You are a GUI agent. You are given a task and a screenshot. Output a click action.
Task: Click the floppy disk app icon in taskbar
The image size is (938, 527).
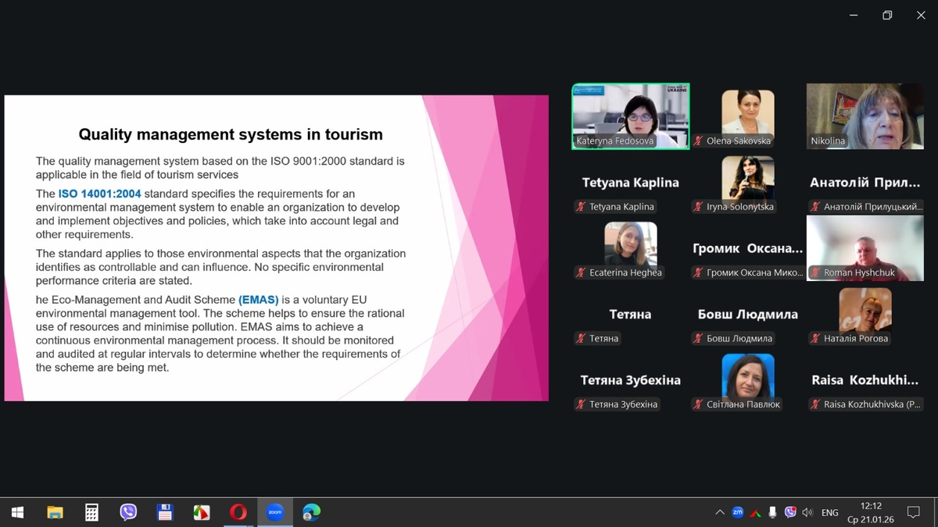tap(165, 512)
